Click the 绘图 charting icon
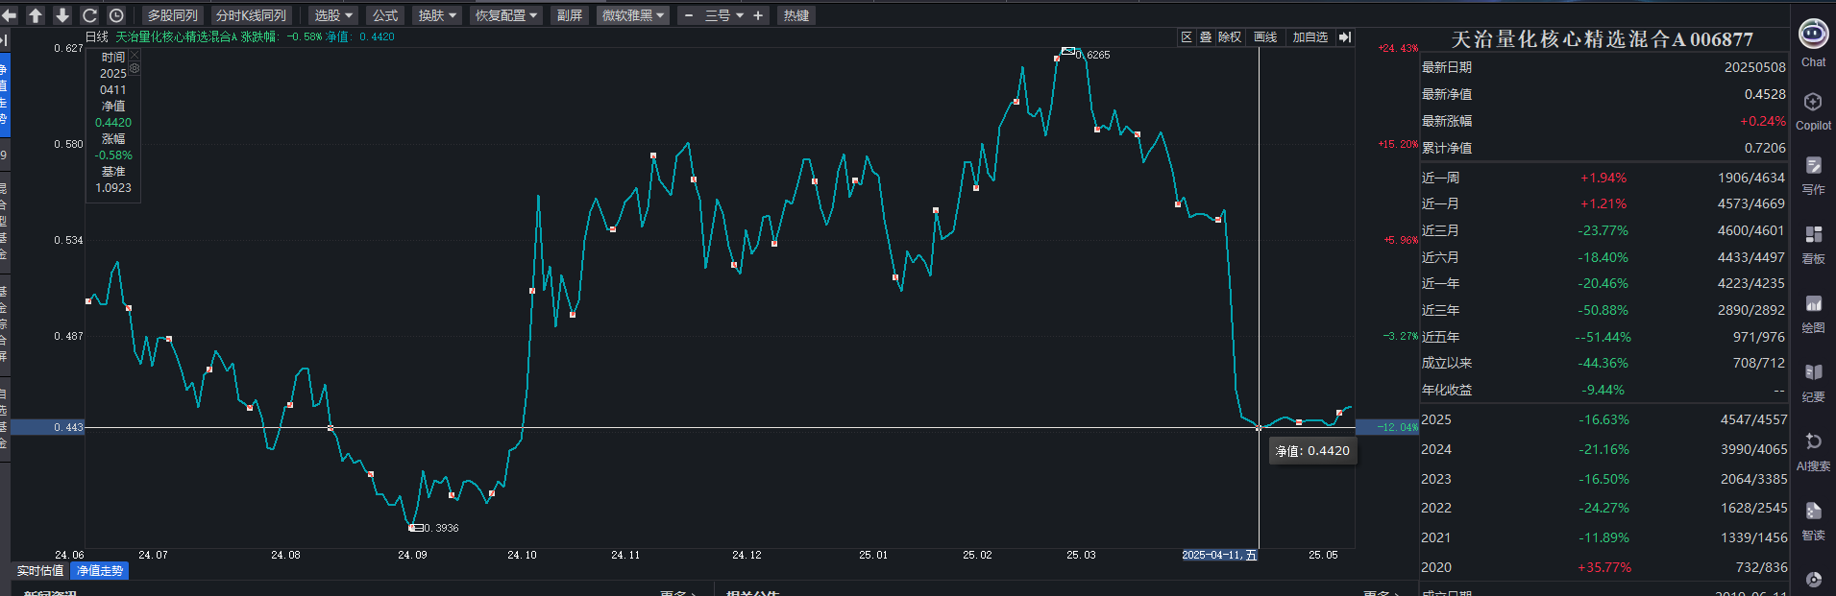The image size is (1836, 596). pos(1813,305)
